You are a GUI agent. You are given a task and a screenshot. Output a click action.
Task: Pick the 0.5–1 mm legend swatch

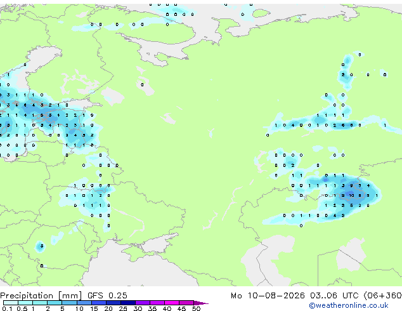pos(25,303)
